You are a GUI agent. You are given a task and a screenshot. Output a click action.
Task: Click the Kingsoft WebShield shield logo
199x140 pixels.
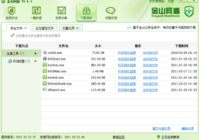click(x=189, y=12)
